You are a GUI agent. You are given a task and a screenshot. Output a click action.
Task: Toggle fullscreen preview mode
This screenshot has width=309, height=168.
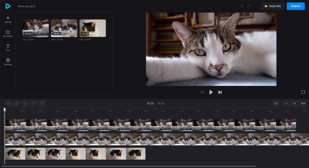click(303, 92)
